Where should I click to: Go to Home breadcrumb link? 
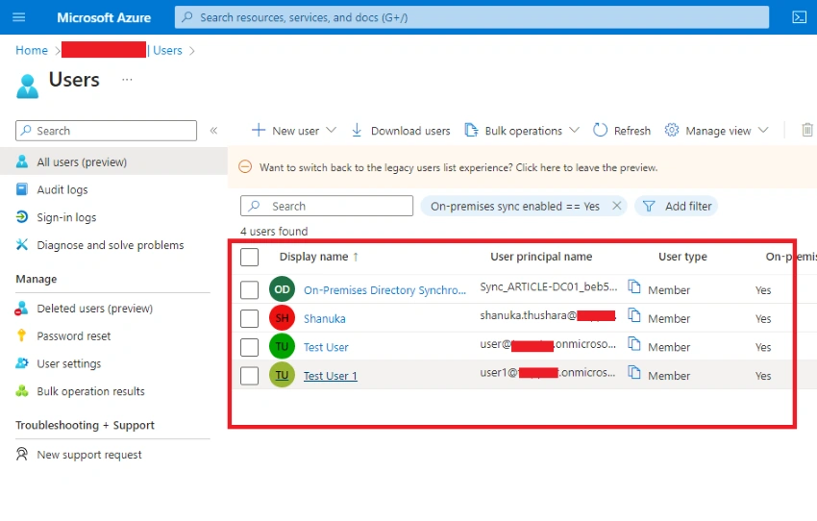(32, 51)
